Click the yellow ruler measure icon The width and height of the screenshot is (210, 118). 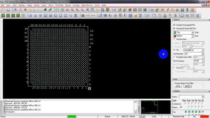point(162,10)
